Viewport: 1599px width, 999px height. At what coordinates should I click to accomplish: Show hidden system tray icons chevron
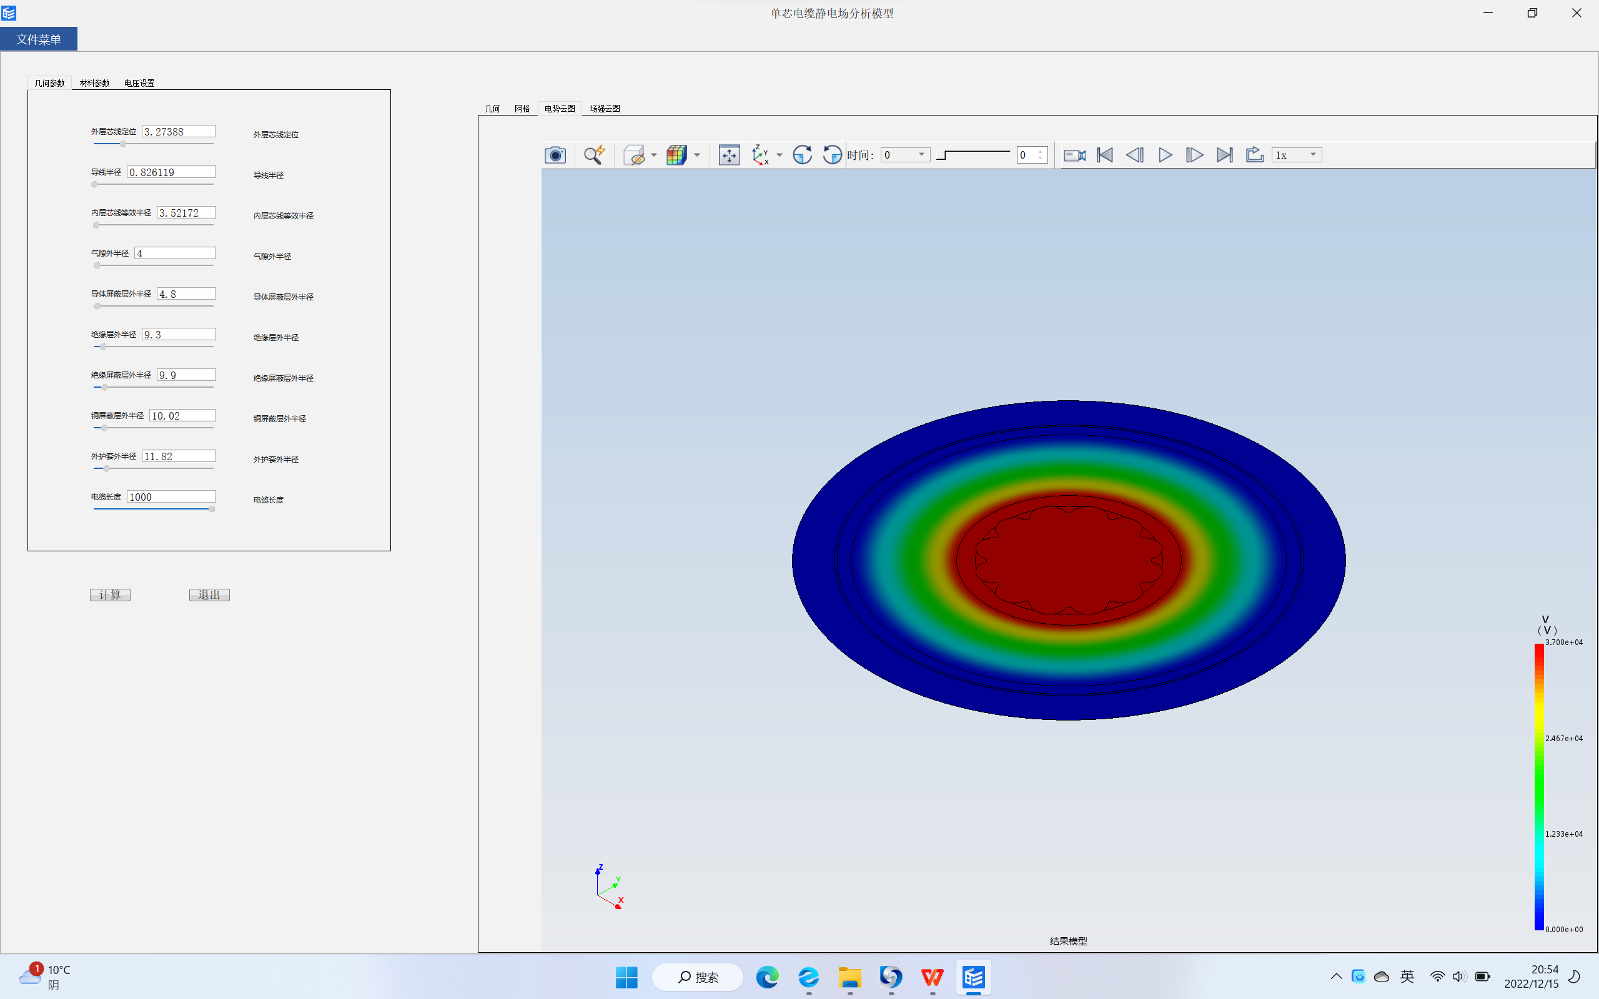[x=1336, y=977]
